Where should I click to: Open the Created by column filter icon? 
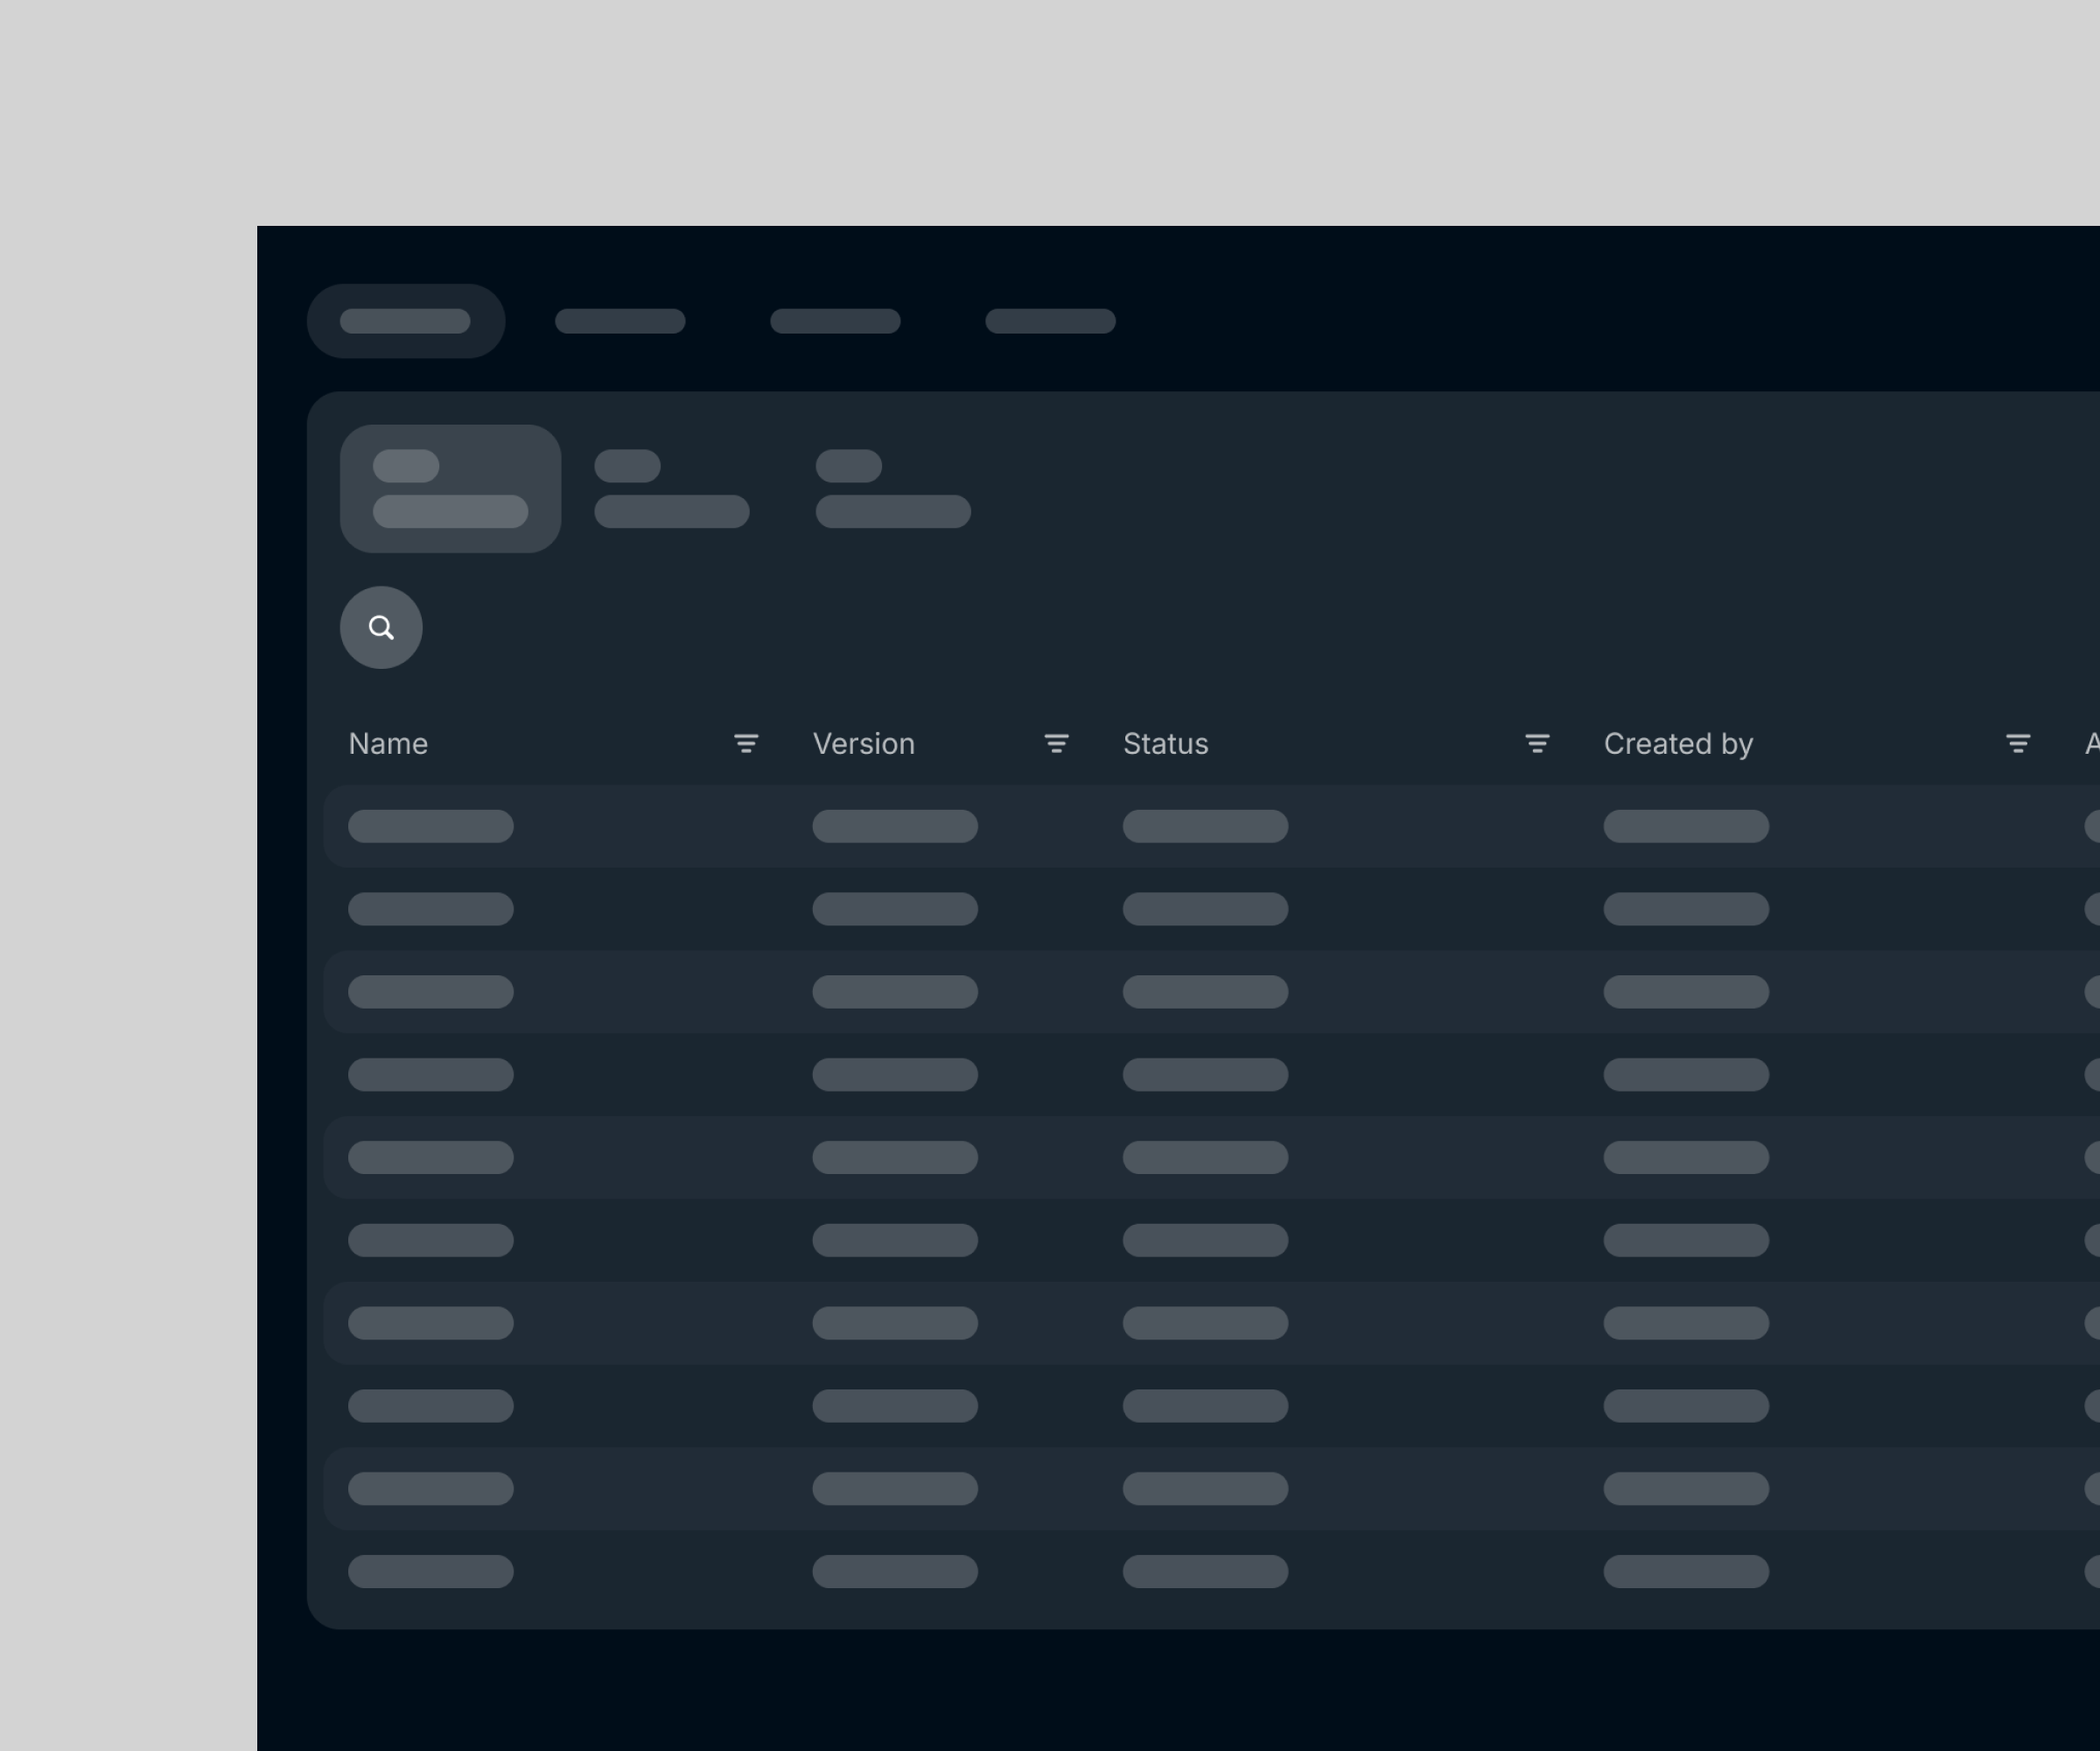(2018, 743)
